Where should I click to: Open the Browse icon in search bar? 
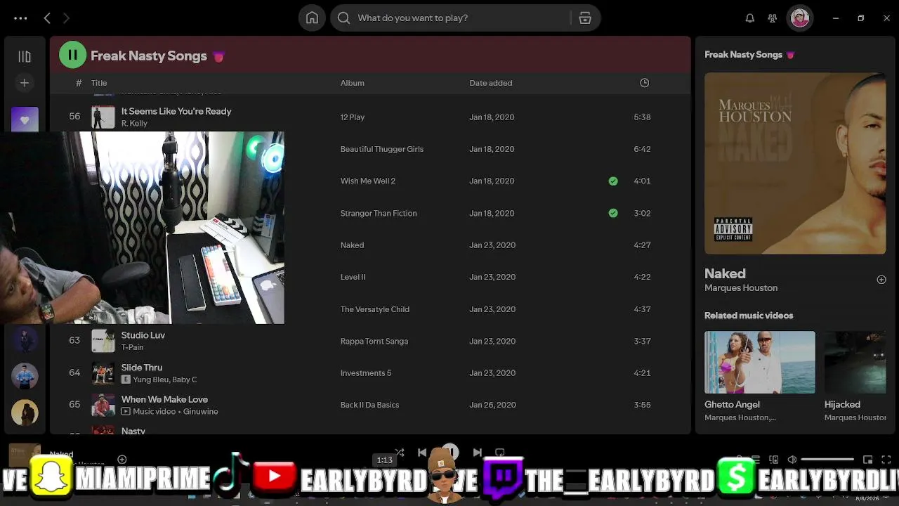point(585,18)
